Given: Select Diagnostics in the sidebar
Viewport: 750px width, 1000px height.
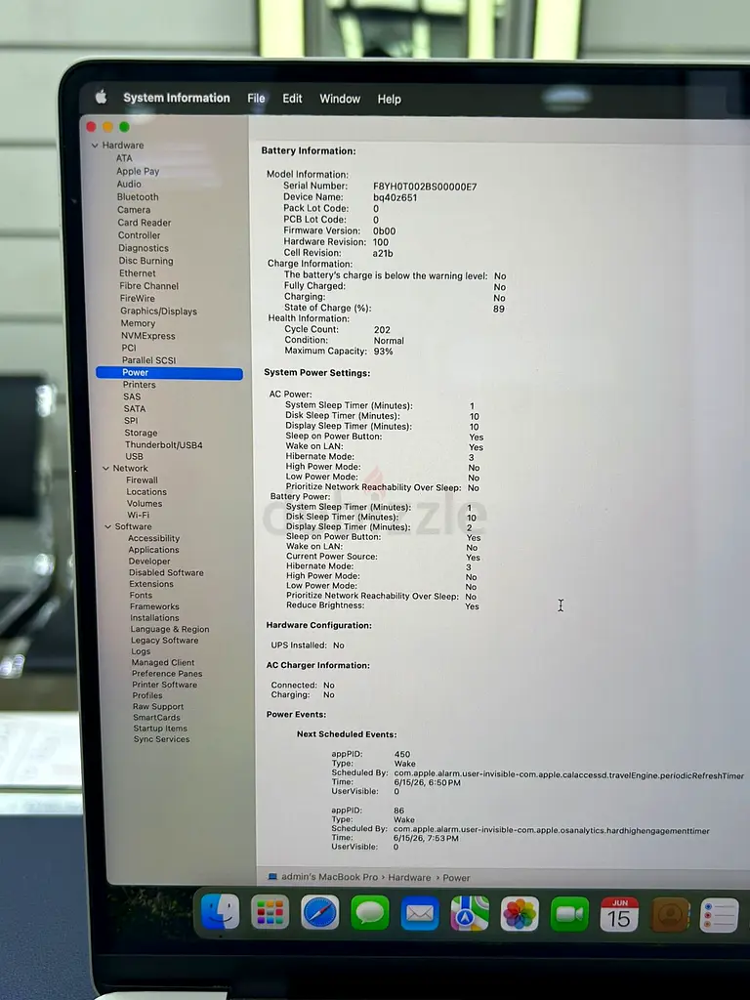Looking at the screenshot, I should (144, 248).
